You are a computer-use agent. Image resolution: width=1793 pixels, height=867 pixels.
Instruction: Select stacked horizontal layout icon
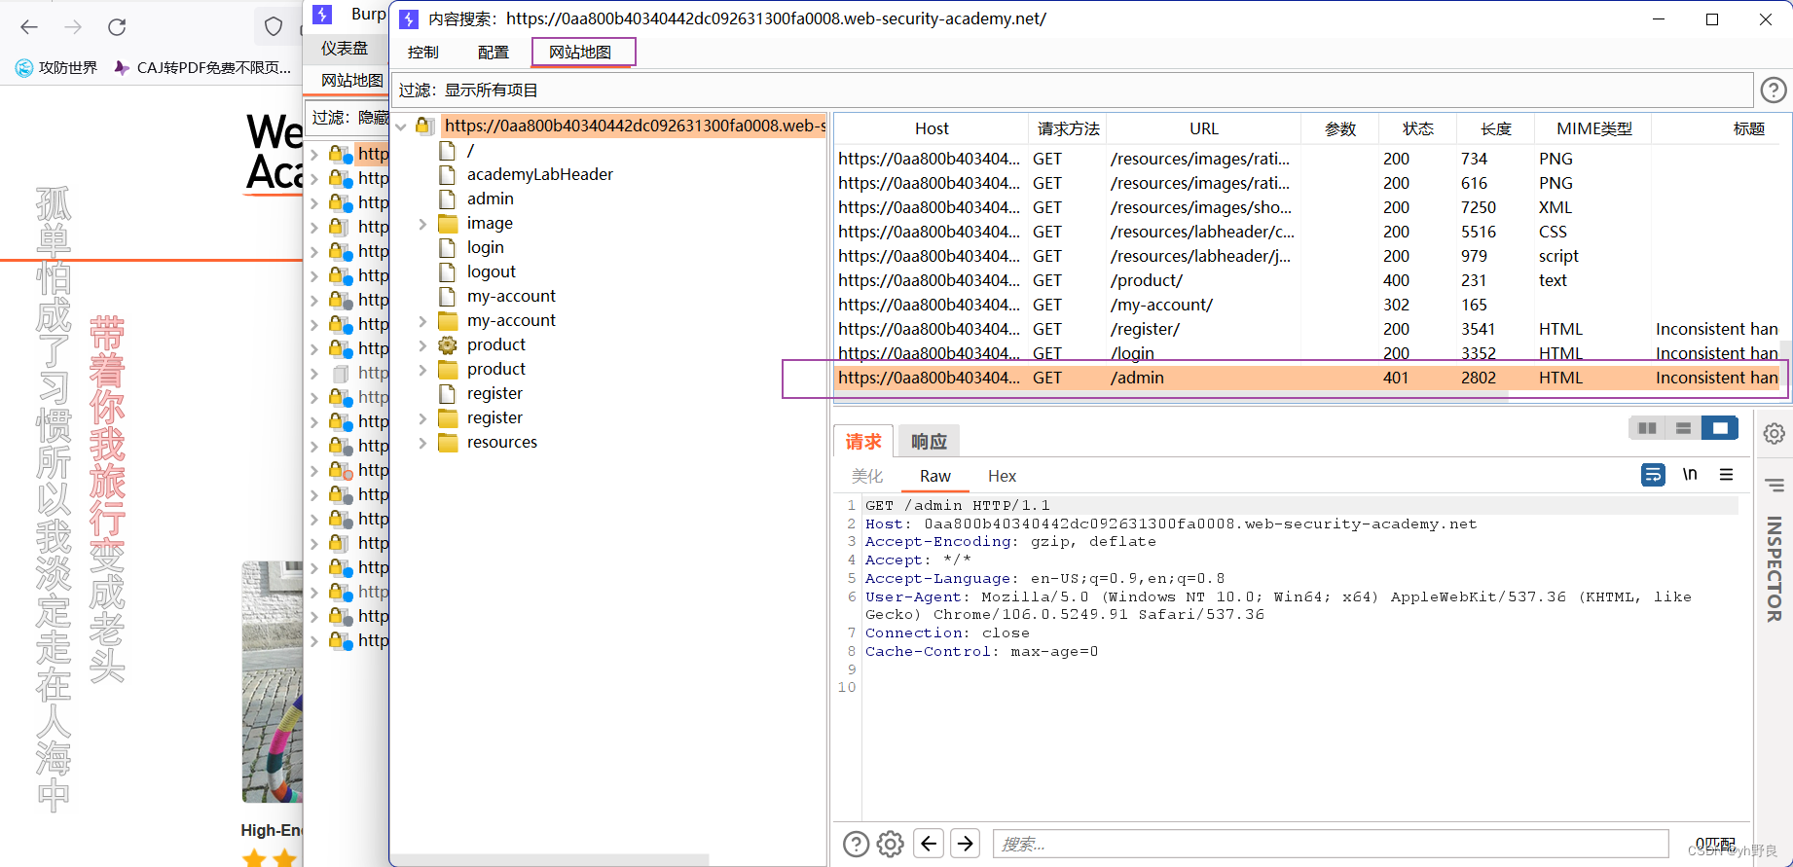(x=1683, y=428)
